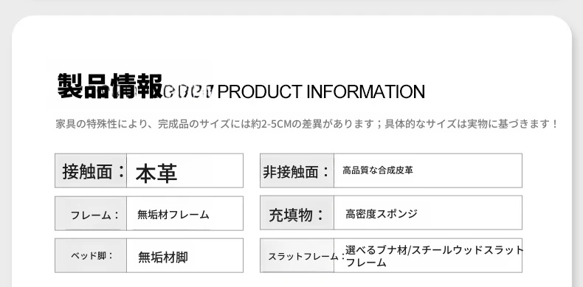Click the 高品質な合成皮革 value
Viewport: 583px width, 287px height.
(378, 170)
